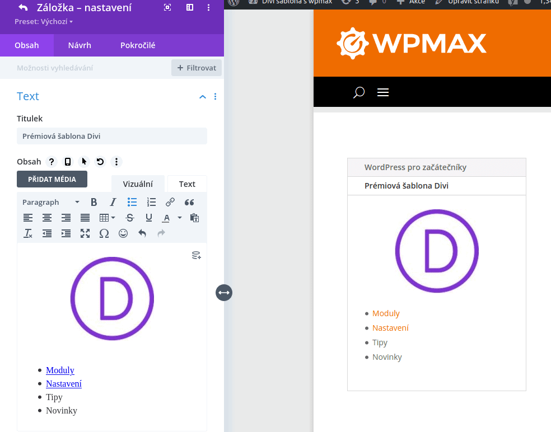The height and width of the screenshot is (432, 551).
Task: Open responsive device settings for Obsah
Action: click(67, 162)
